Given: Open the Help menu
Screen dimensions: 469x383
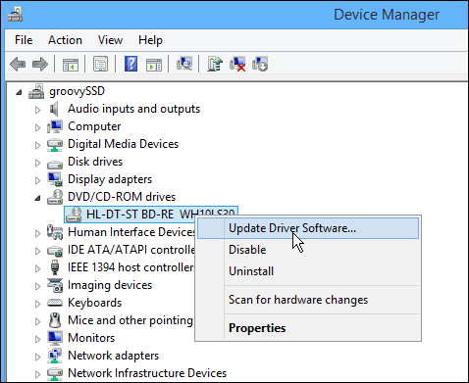Looking at the screenshot, I should click(x=150, y=40).
